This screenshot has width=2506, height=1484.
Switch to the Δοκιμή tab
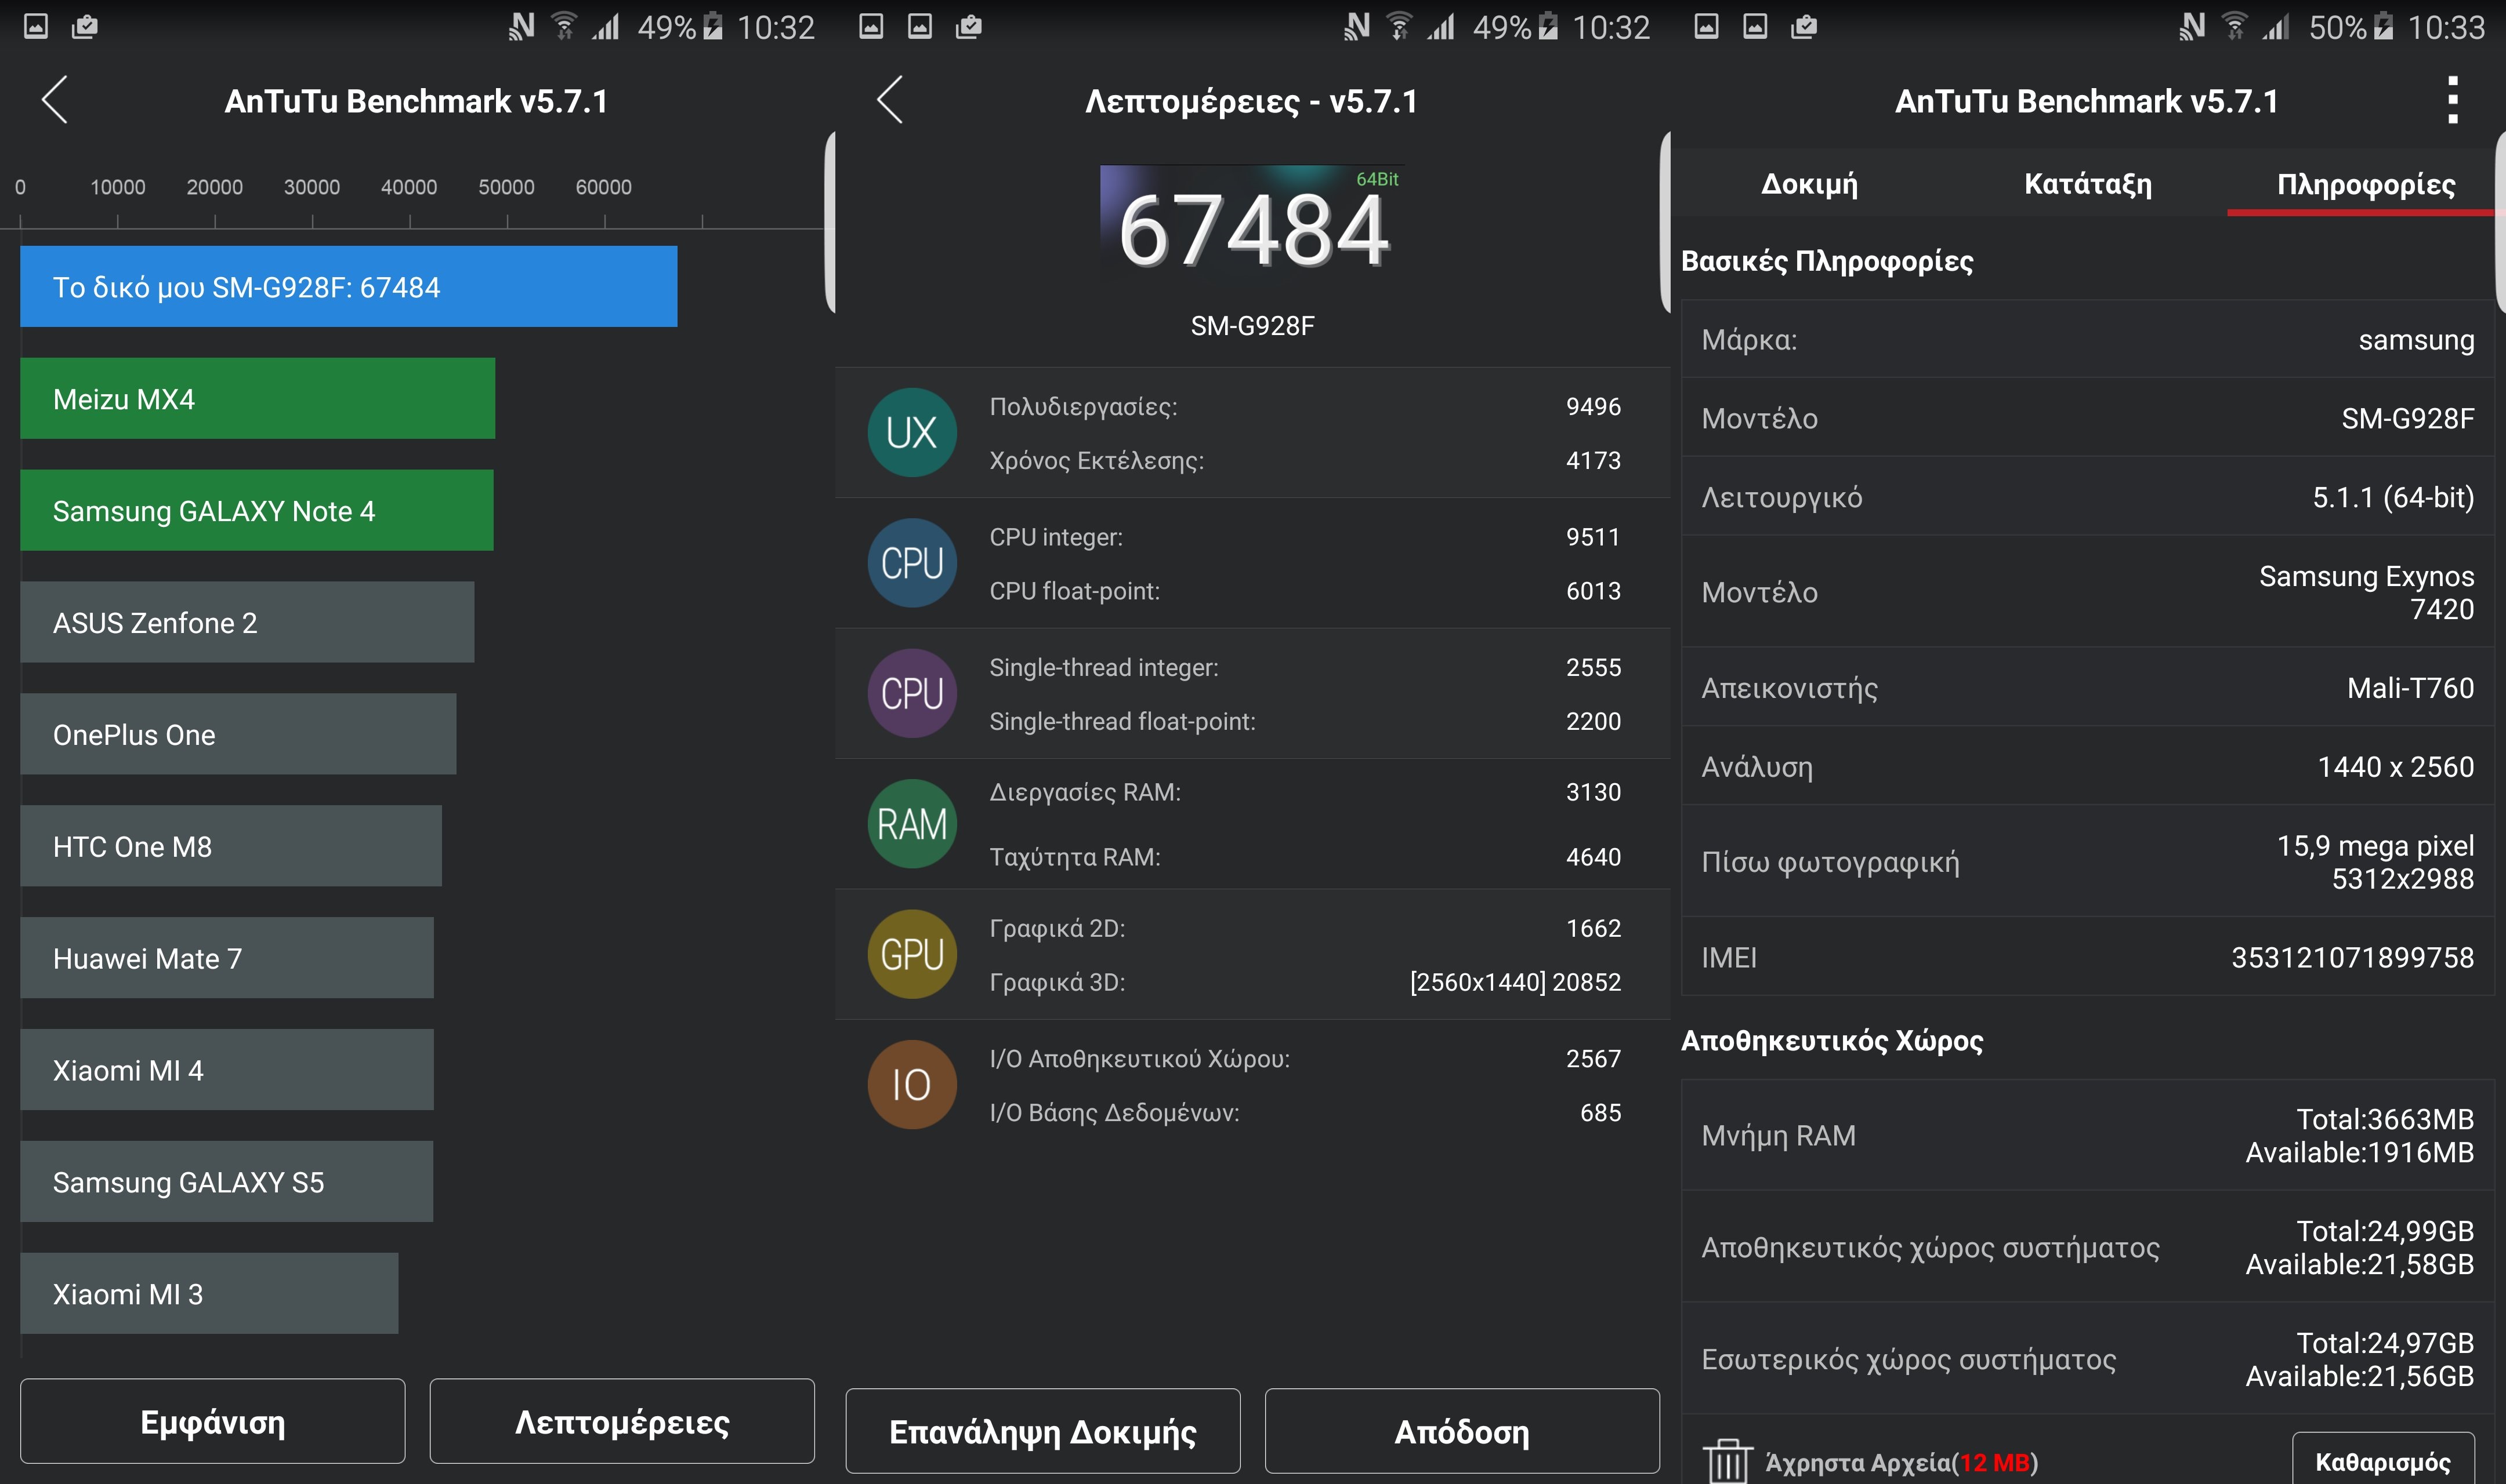[1809, 184]
